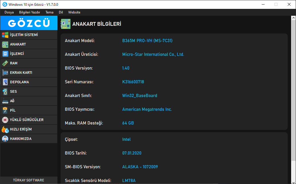Click the Win32_BaseBoard value
This screenshot has height=184, width=296.
[140, 96]
